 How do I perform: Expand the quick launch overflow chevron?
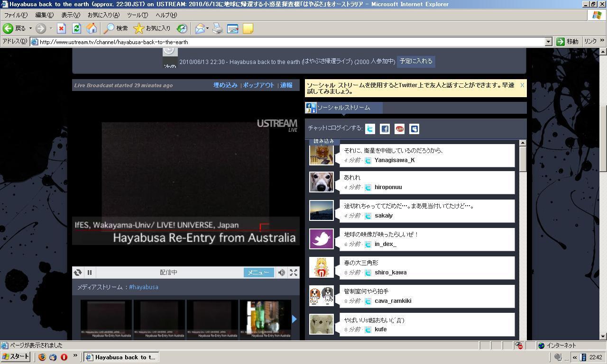tap(75, 355)
